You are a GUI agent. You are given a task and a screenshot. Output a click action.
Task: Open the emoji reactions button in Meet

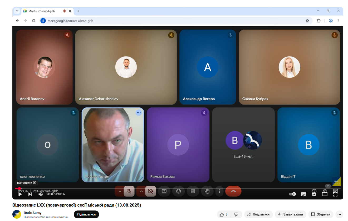tap(179, 191)
